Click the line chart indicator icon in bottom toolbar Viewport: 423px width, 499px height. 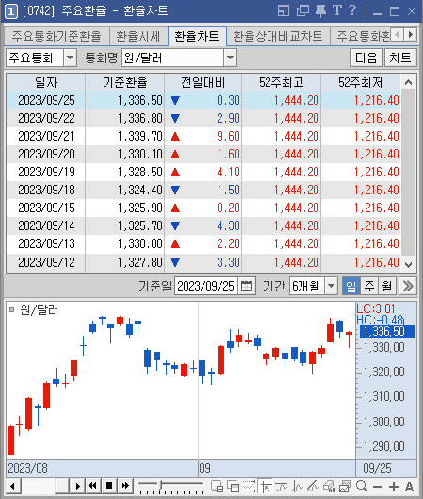pos(282,487)
